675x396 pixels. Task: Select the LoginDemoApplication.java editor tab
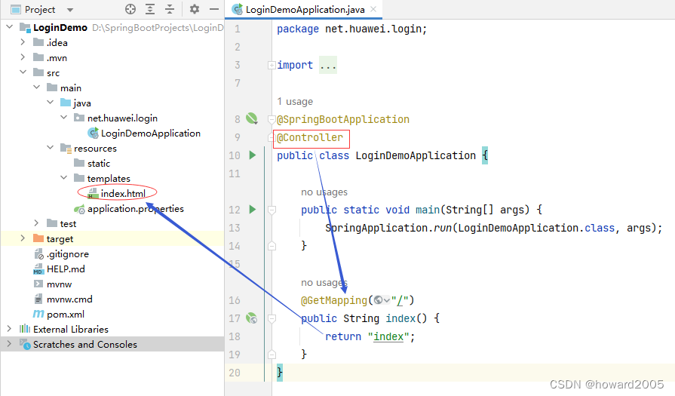pyautogui.click(x=305, y=10)
